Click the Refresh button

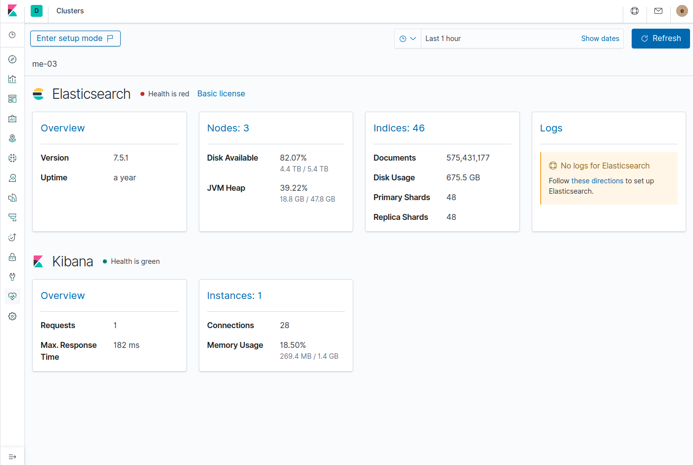click(661, 39)
